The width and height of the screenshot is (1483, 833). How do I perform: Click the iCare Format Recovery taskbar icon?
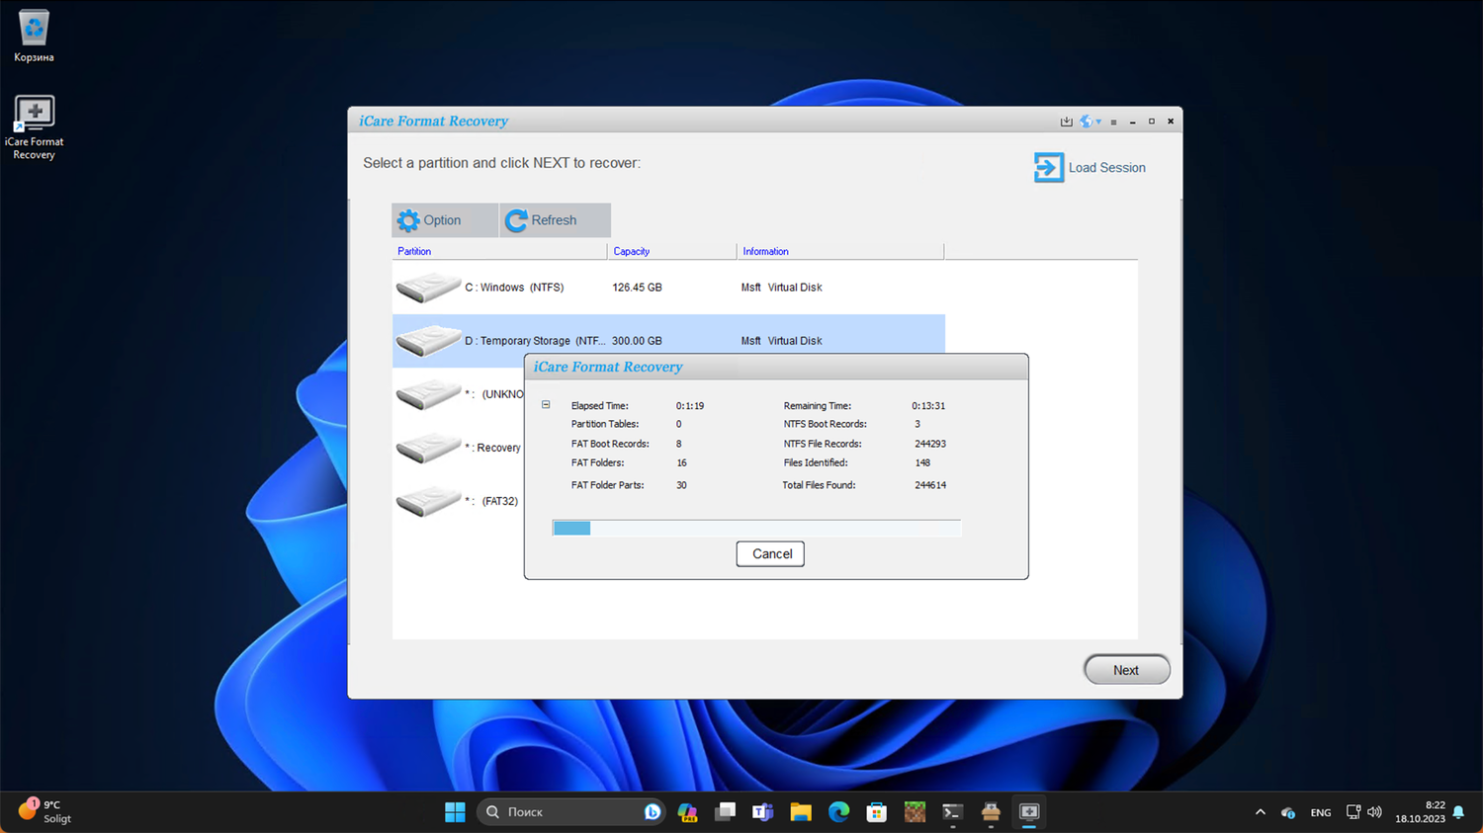1028,812
